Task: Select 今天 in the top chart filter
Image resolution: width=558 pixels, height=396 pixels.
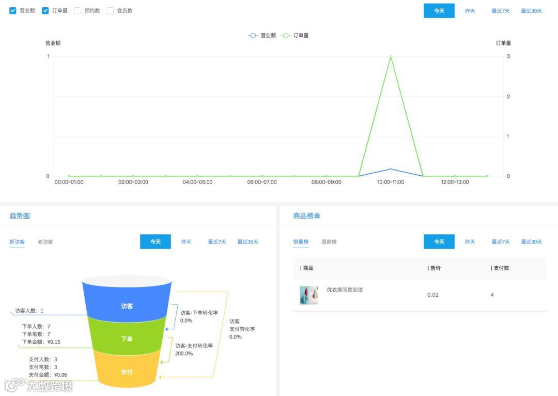Action: coord(439,11)
